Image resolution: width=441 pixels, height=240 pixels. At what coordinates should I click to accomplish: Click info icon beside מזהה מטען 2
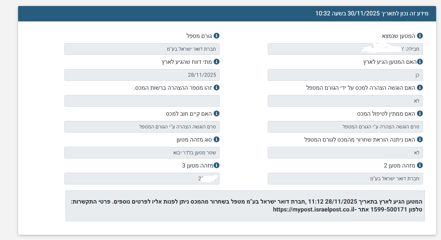click(420, 165)
